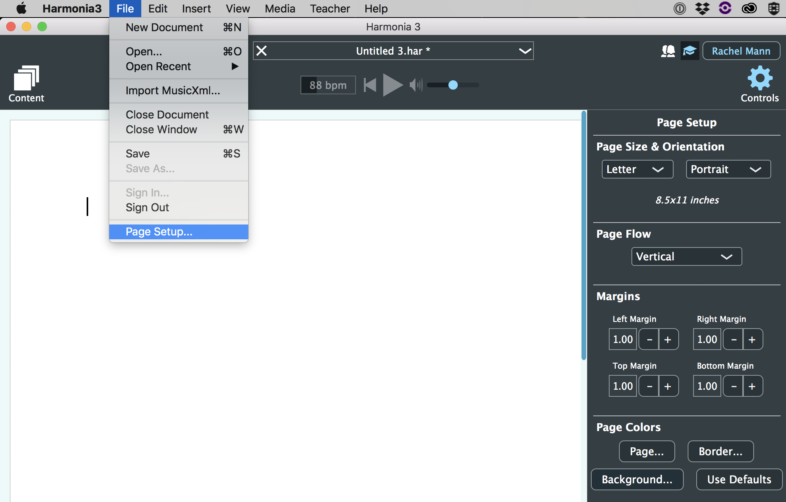Click the 88 bpm tempo field
Screen dimensions: 786x502
tap(328, 85)
